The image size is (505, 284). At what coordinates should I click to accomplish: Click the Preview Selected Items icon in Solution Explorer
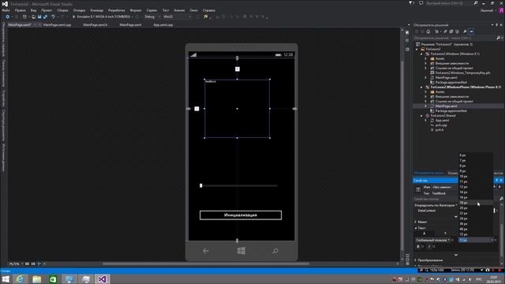coord(471,32)
